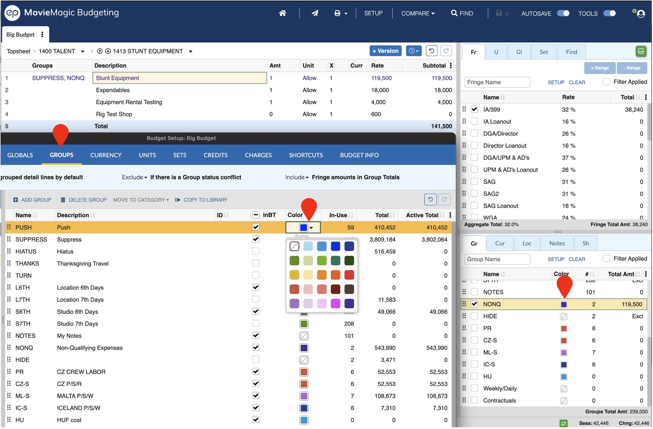Screen dimensions: 653x429
Task: Open PUSH row color dropdown arrow
Action: pos(311,228)
